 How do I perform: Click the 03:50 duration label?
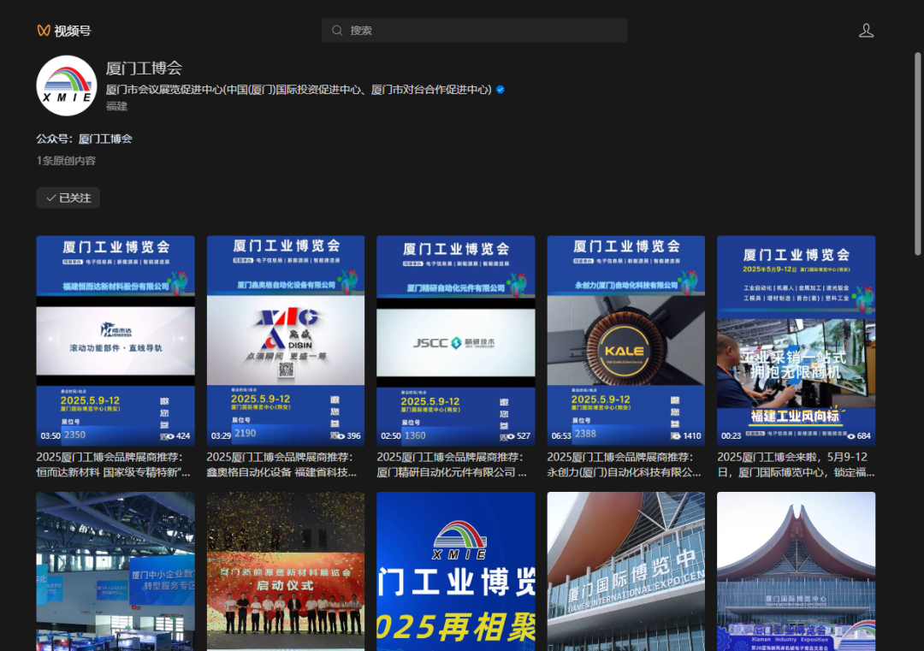[x=50, y=436]
